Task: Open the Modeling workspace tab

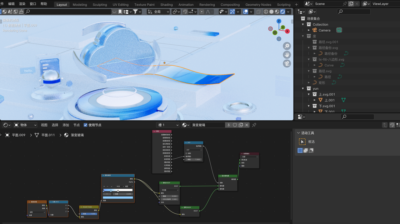Action: pyautogui.click(x=80, y=5)
